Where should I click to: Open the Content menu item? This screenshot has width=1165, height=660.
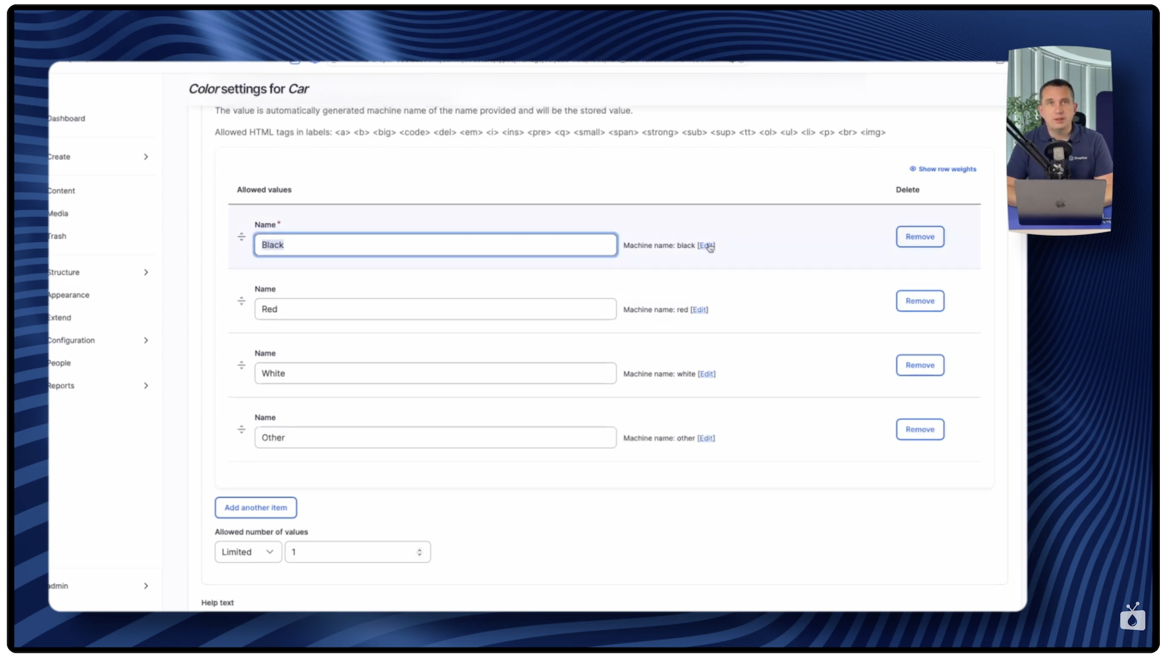(61, 191)
